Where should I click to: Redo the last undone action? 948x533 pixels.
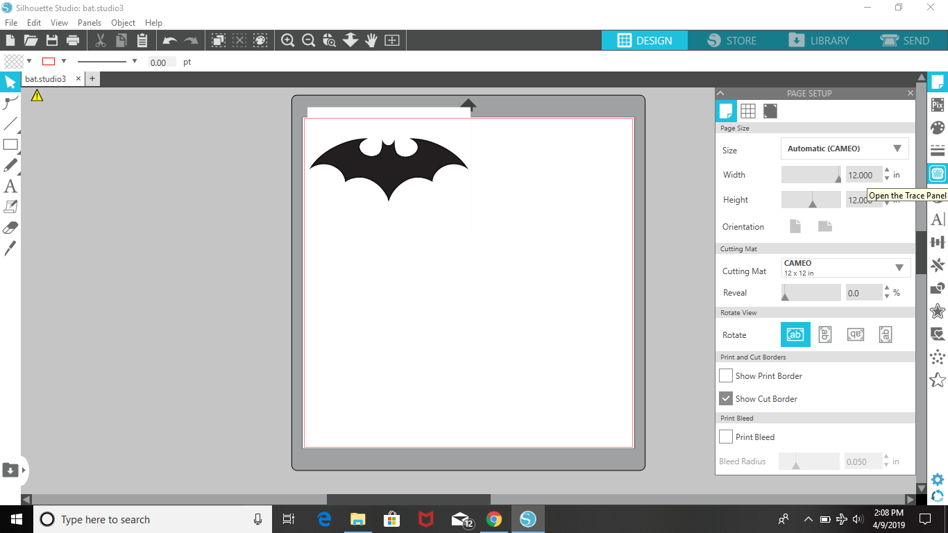pos(191,40)
